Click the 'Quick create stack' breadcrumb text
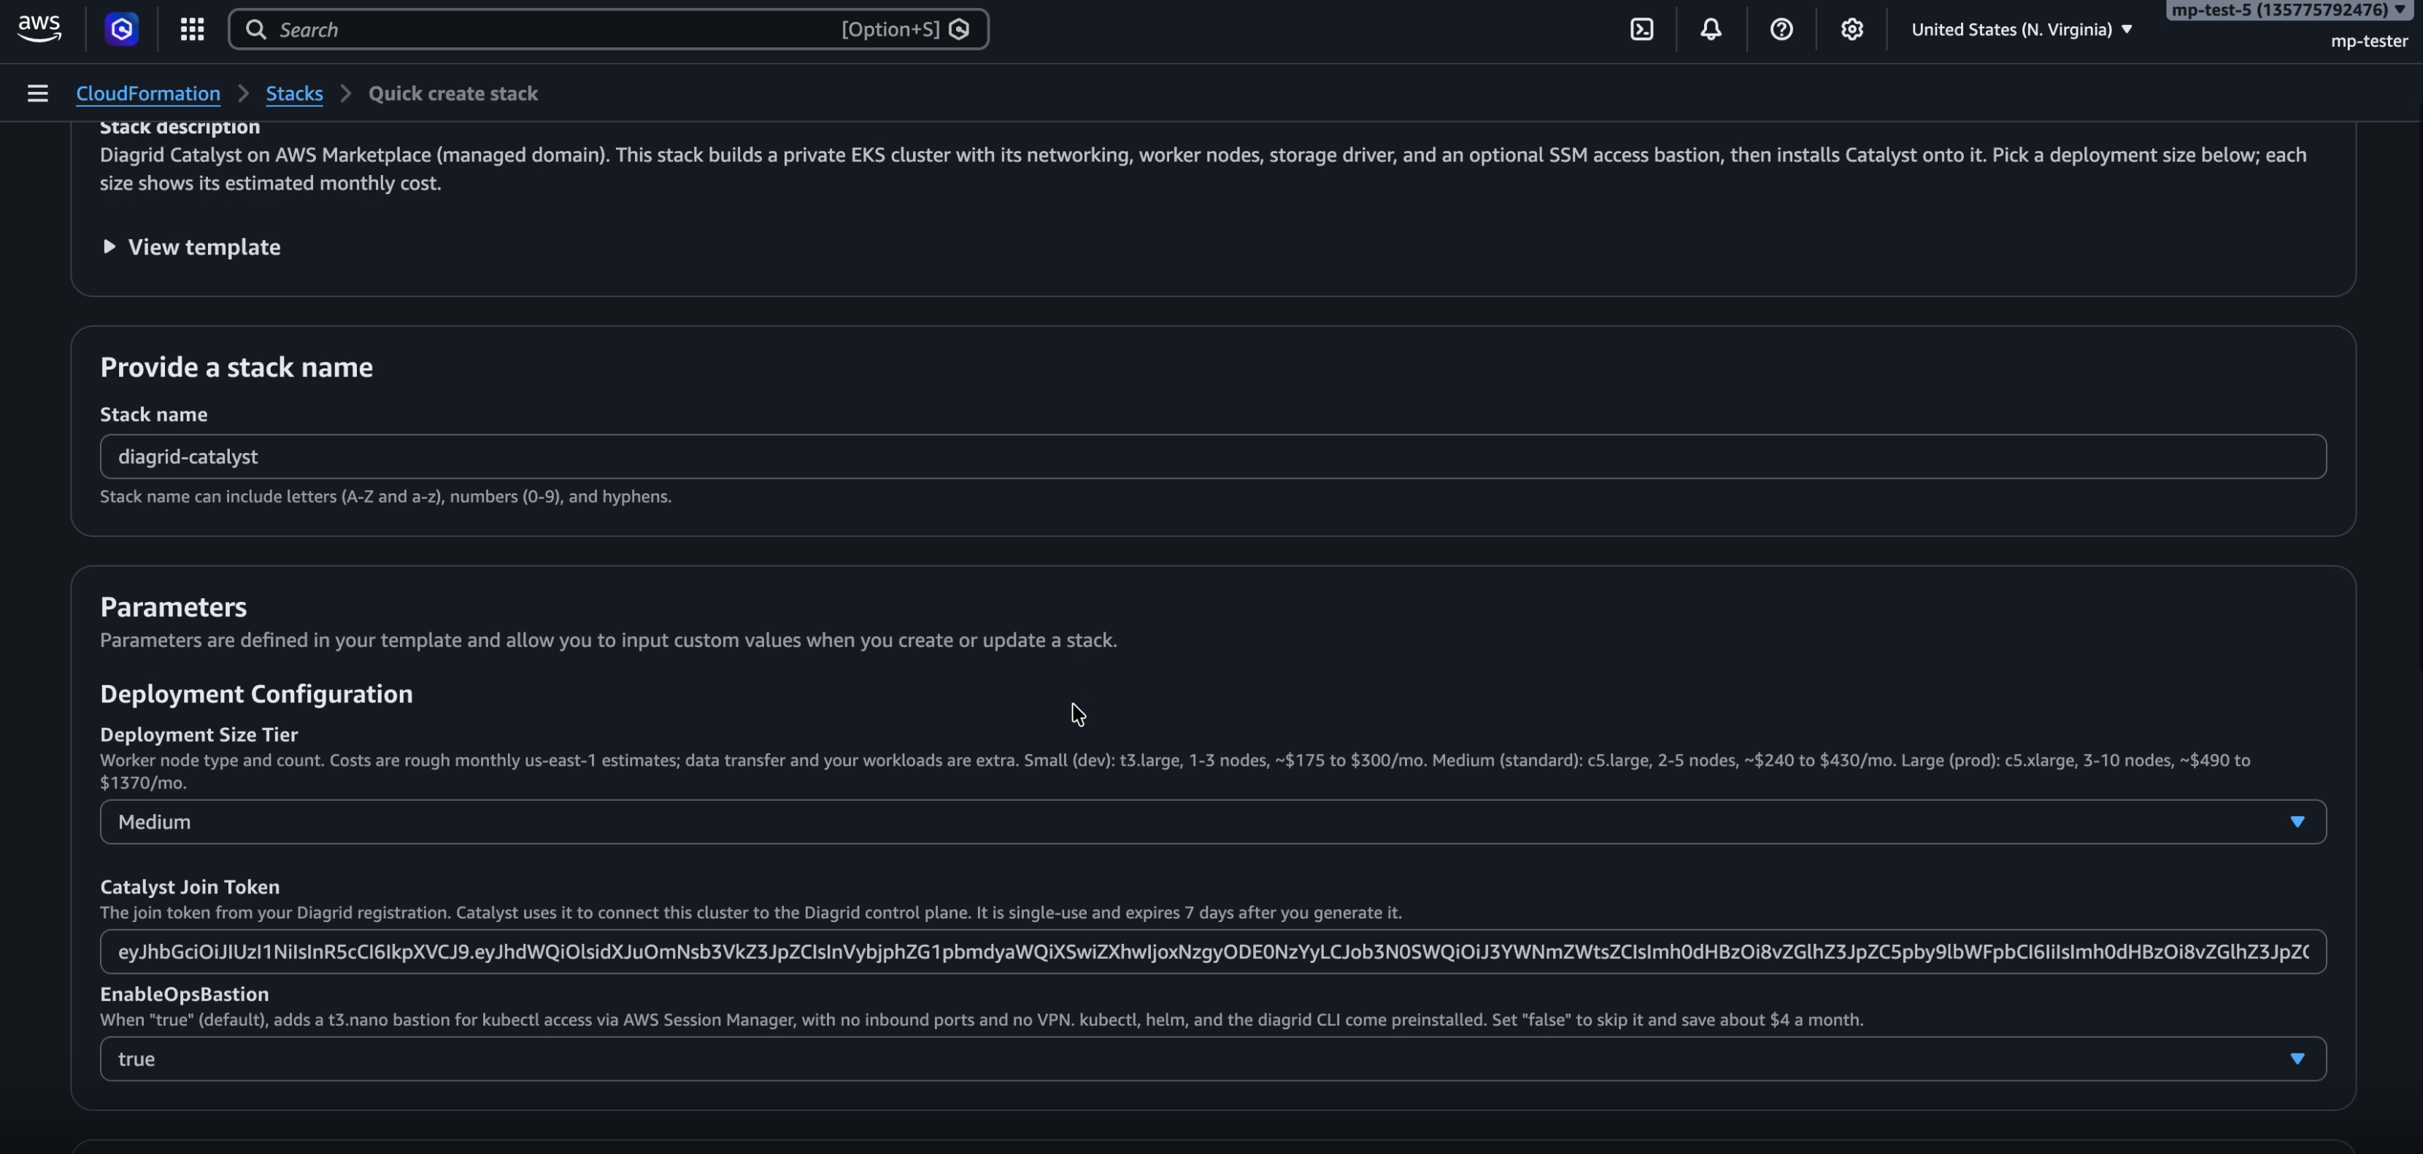This screenshot has width=2423, height=1154. click(452, 93)
